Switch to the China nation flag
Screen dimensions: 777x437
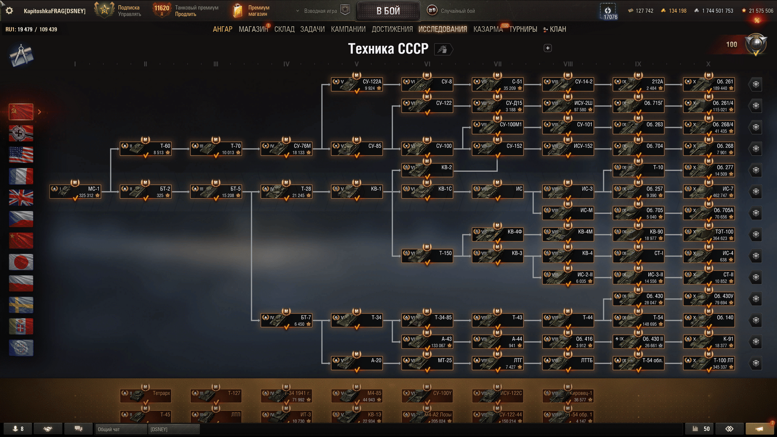[21, 240]
